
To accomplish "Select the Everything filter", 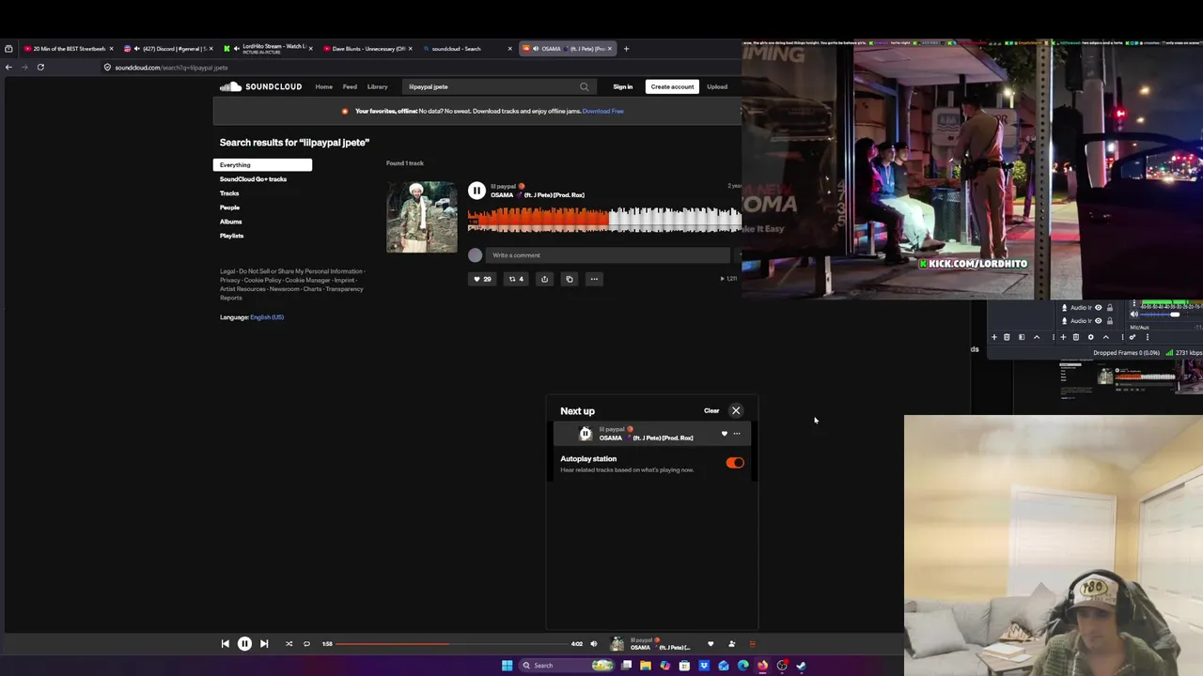I will point(262,165).
